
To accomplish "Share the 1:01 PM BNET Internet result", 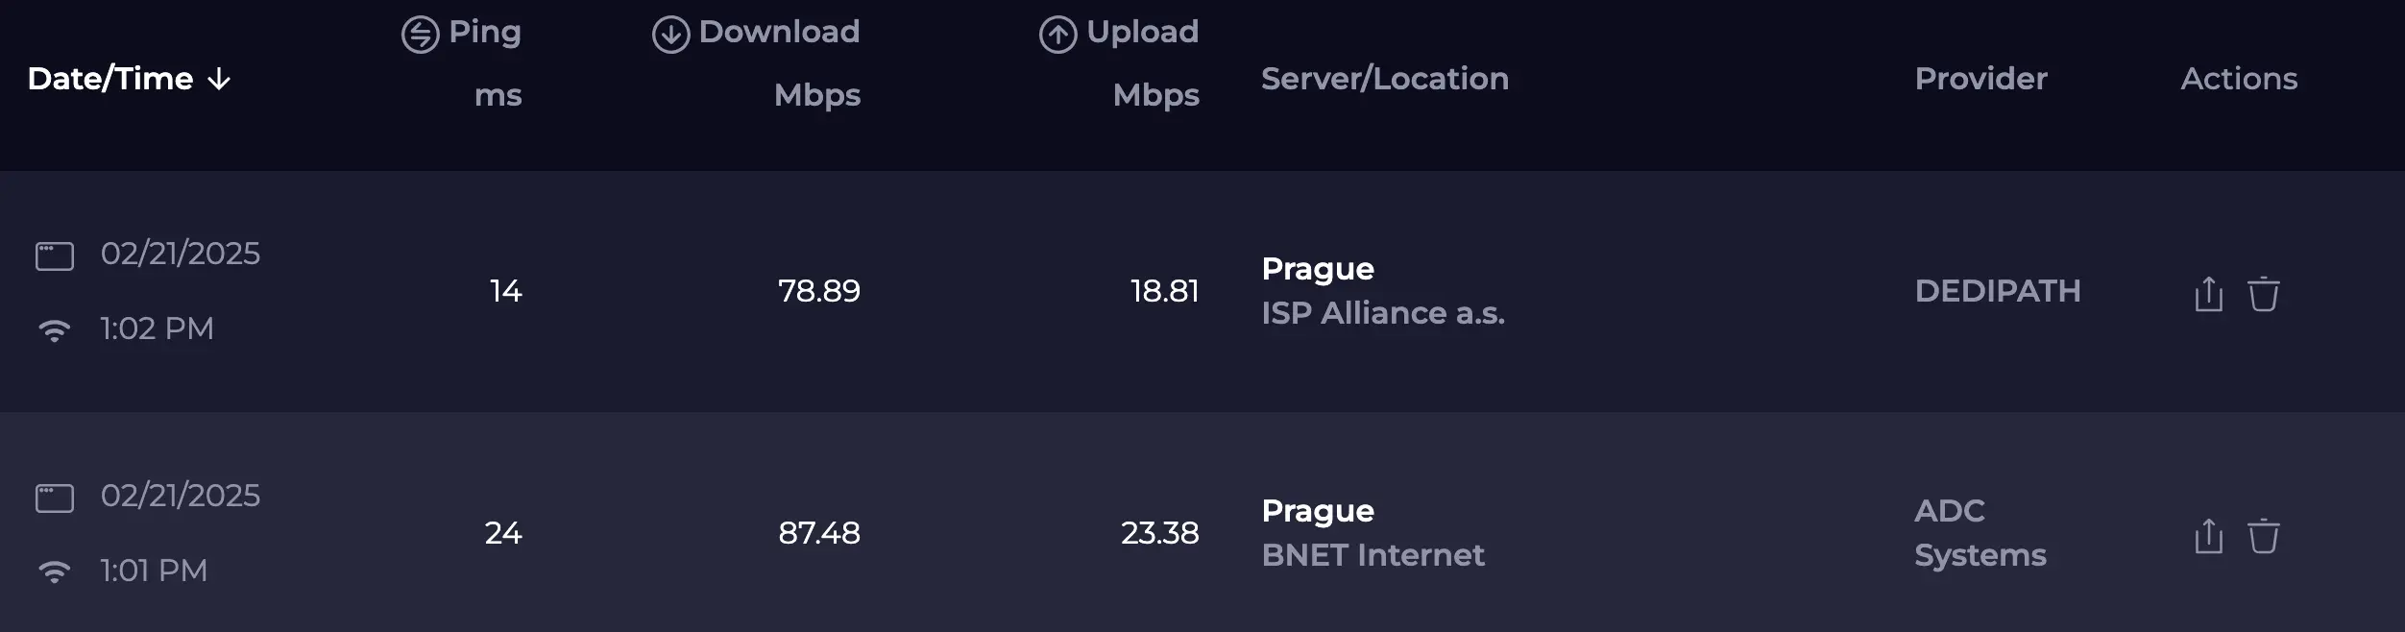I will [2208, 536].
